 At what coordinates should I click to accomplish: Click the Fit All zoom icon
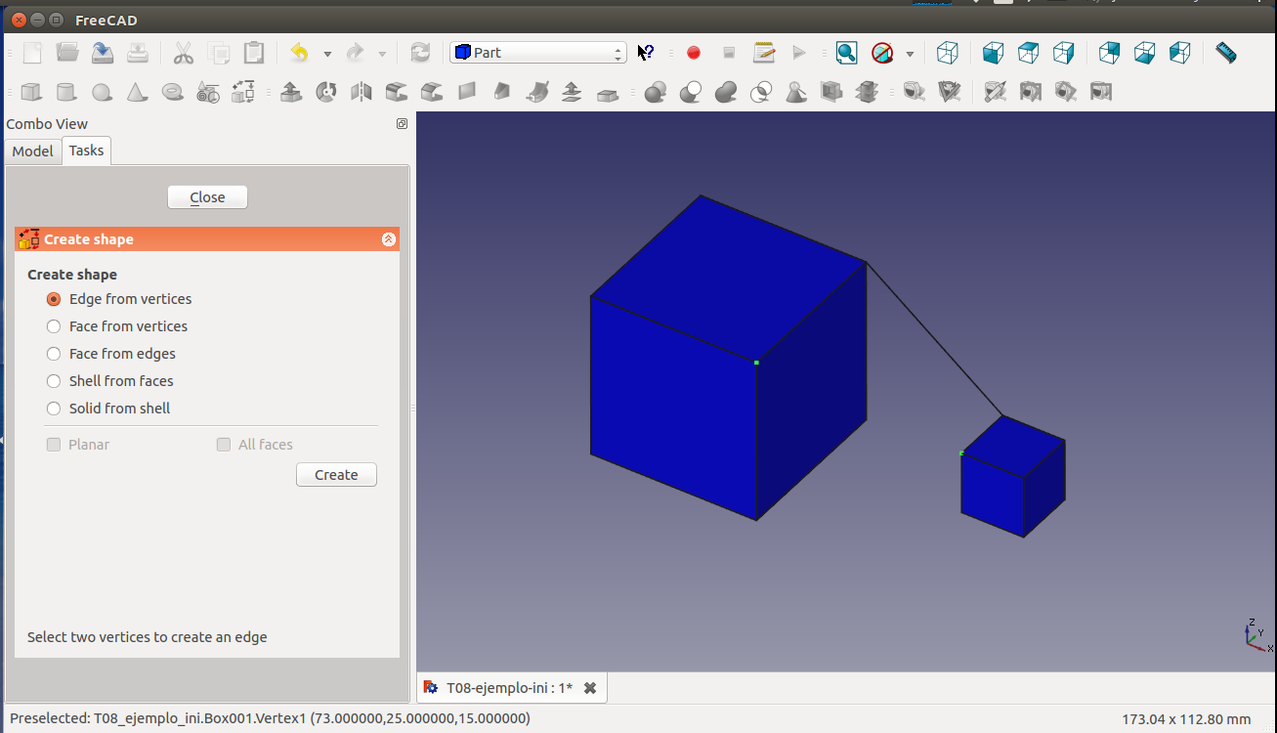pos(846,53)
